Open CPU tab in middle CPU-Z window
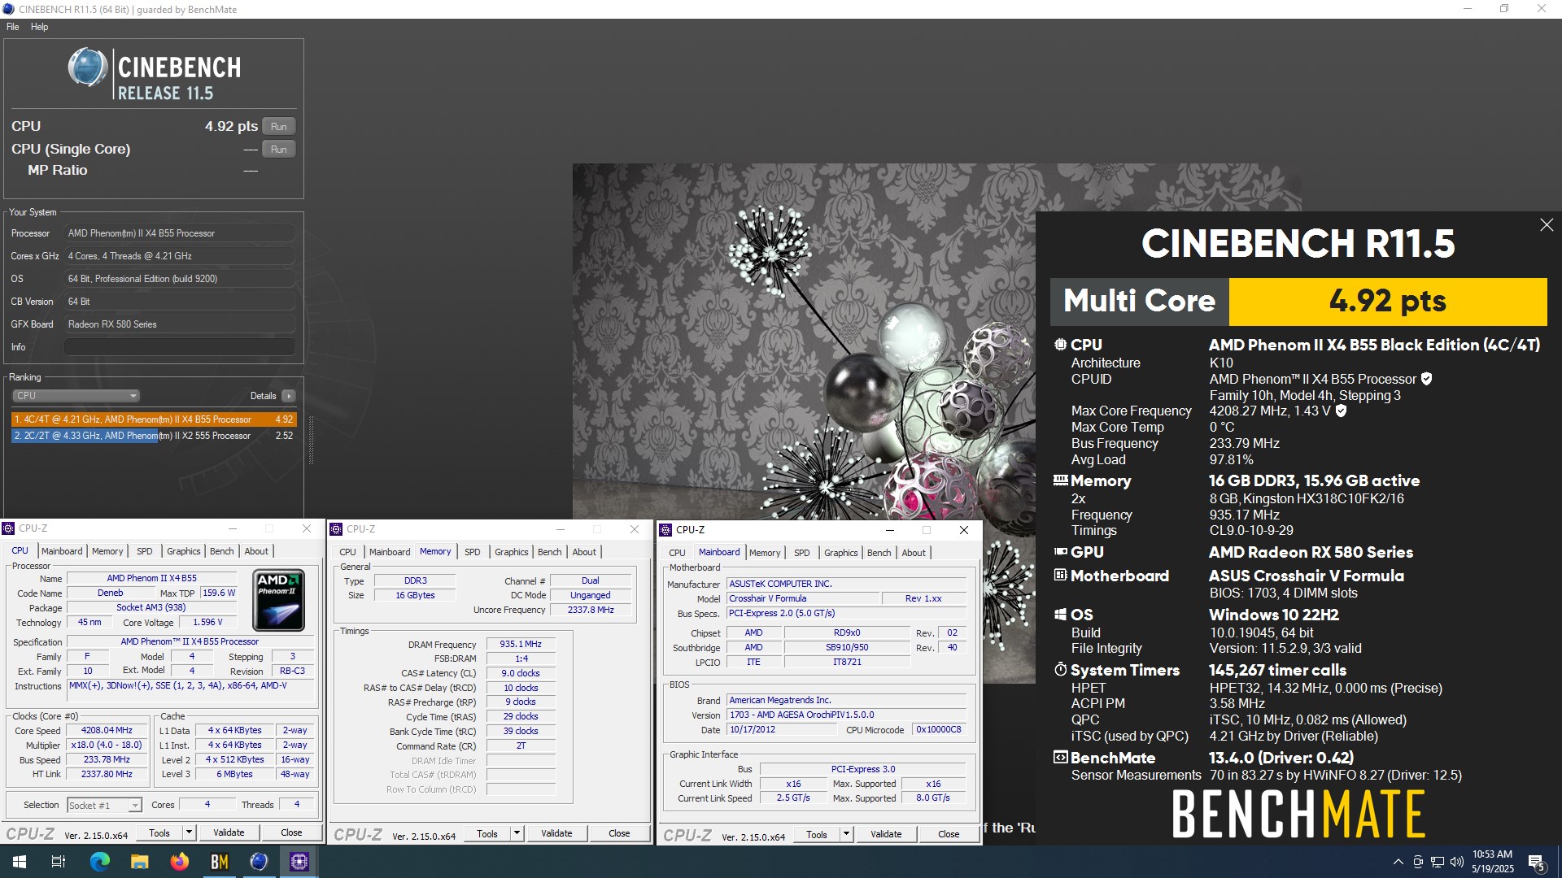This screenshot has height=878, width=1562. point(348,552)
